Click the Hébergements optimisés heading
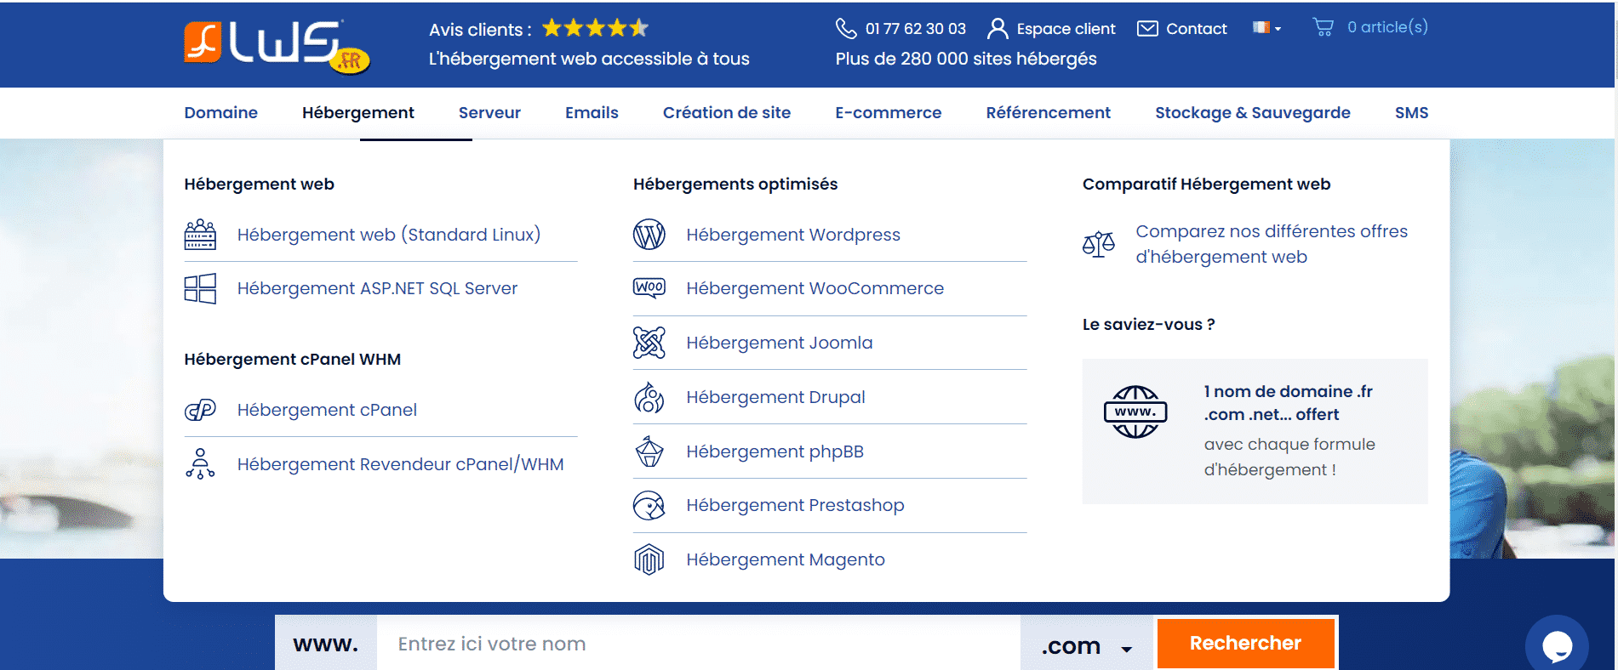1618x670 pixels. coord(735,185)
